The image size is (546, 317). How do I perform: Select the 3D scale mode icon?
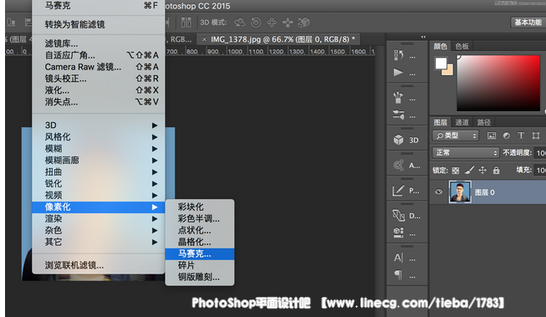304,23
